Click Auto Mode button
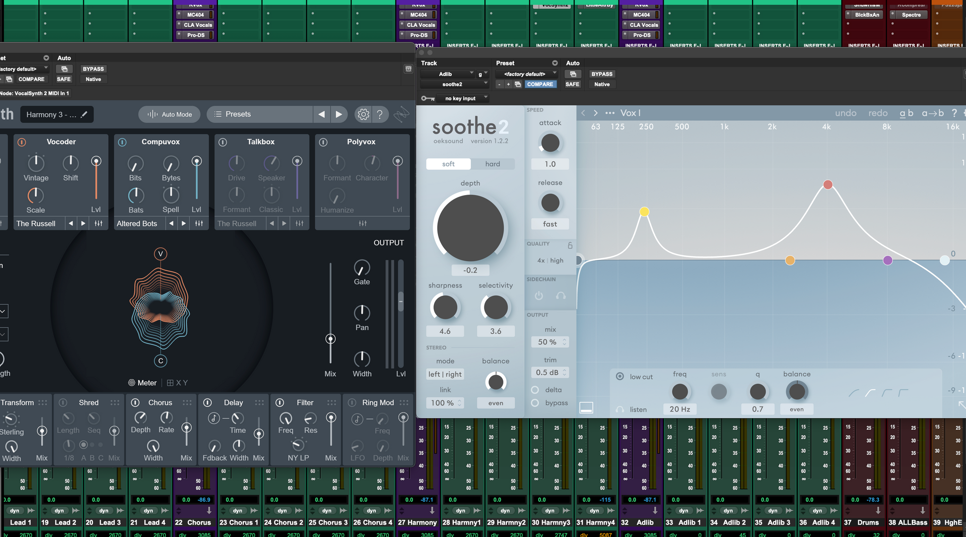 point(169,115)
